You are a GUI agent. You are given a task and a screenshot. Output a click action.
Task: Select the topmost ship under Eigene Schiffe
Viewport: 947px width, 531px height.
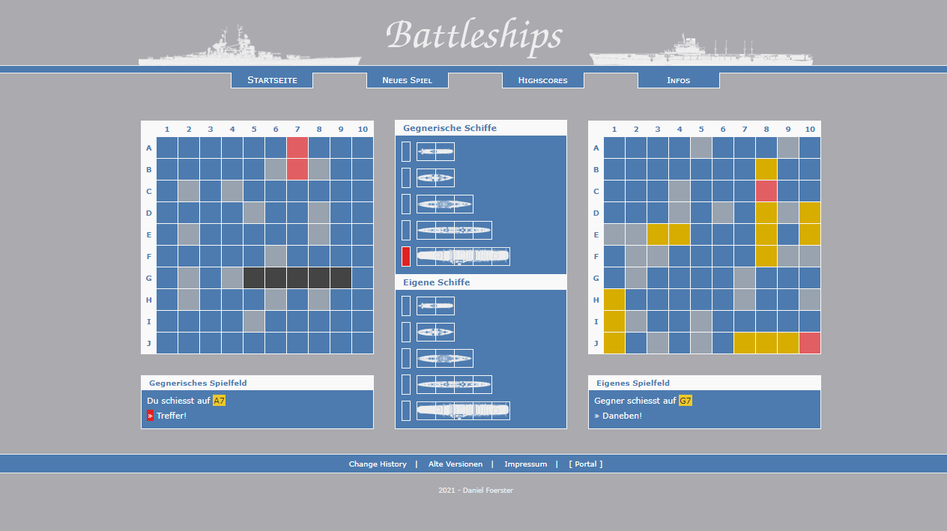pos(435,306)
